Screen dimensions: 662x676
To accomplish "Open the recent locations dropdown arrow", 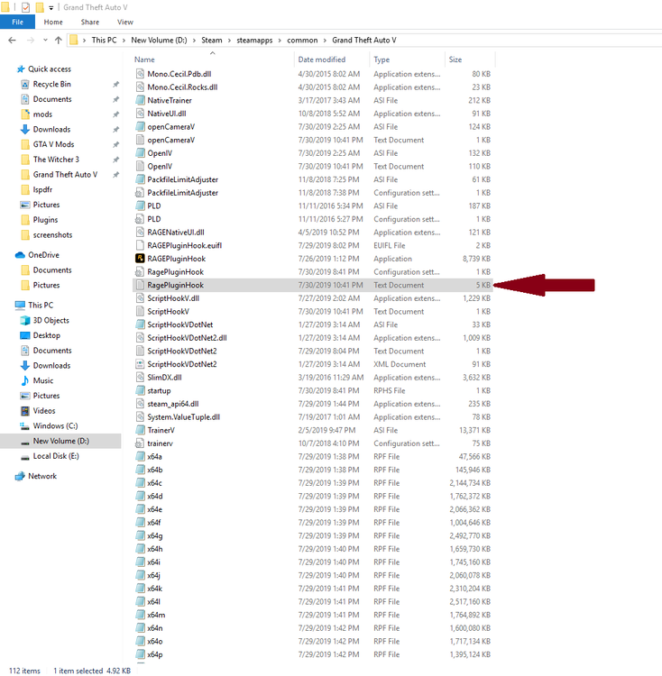I will [x=45, y=40].
